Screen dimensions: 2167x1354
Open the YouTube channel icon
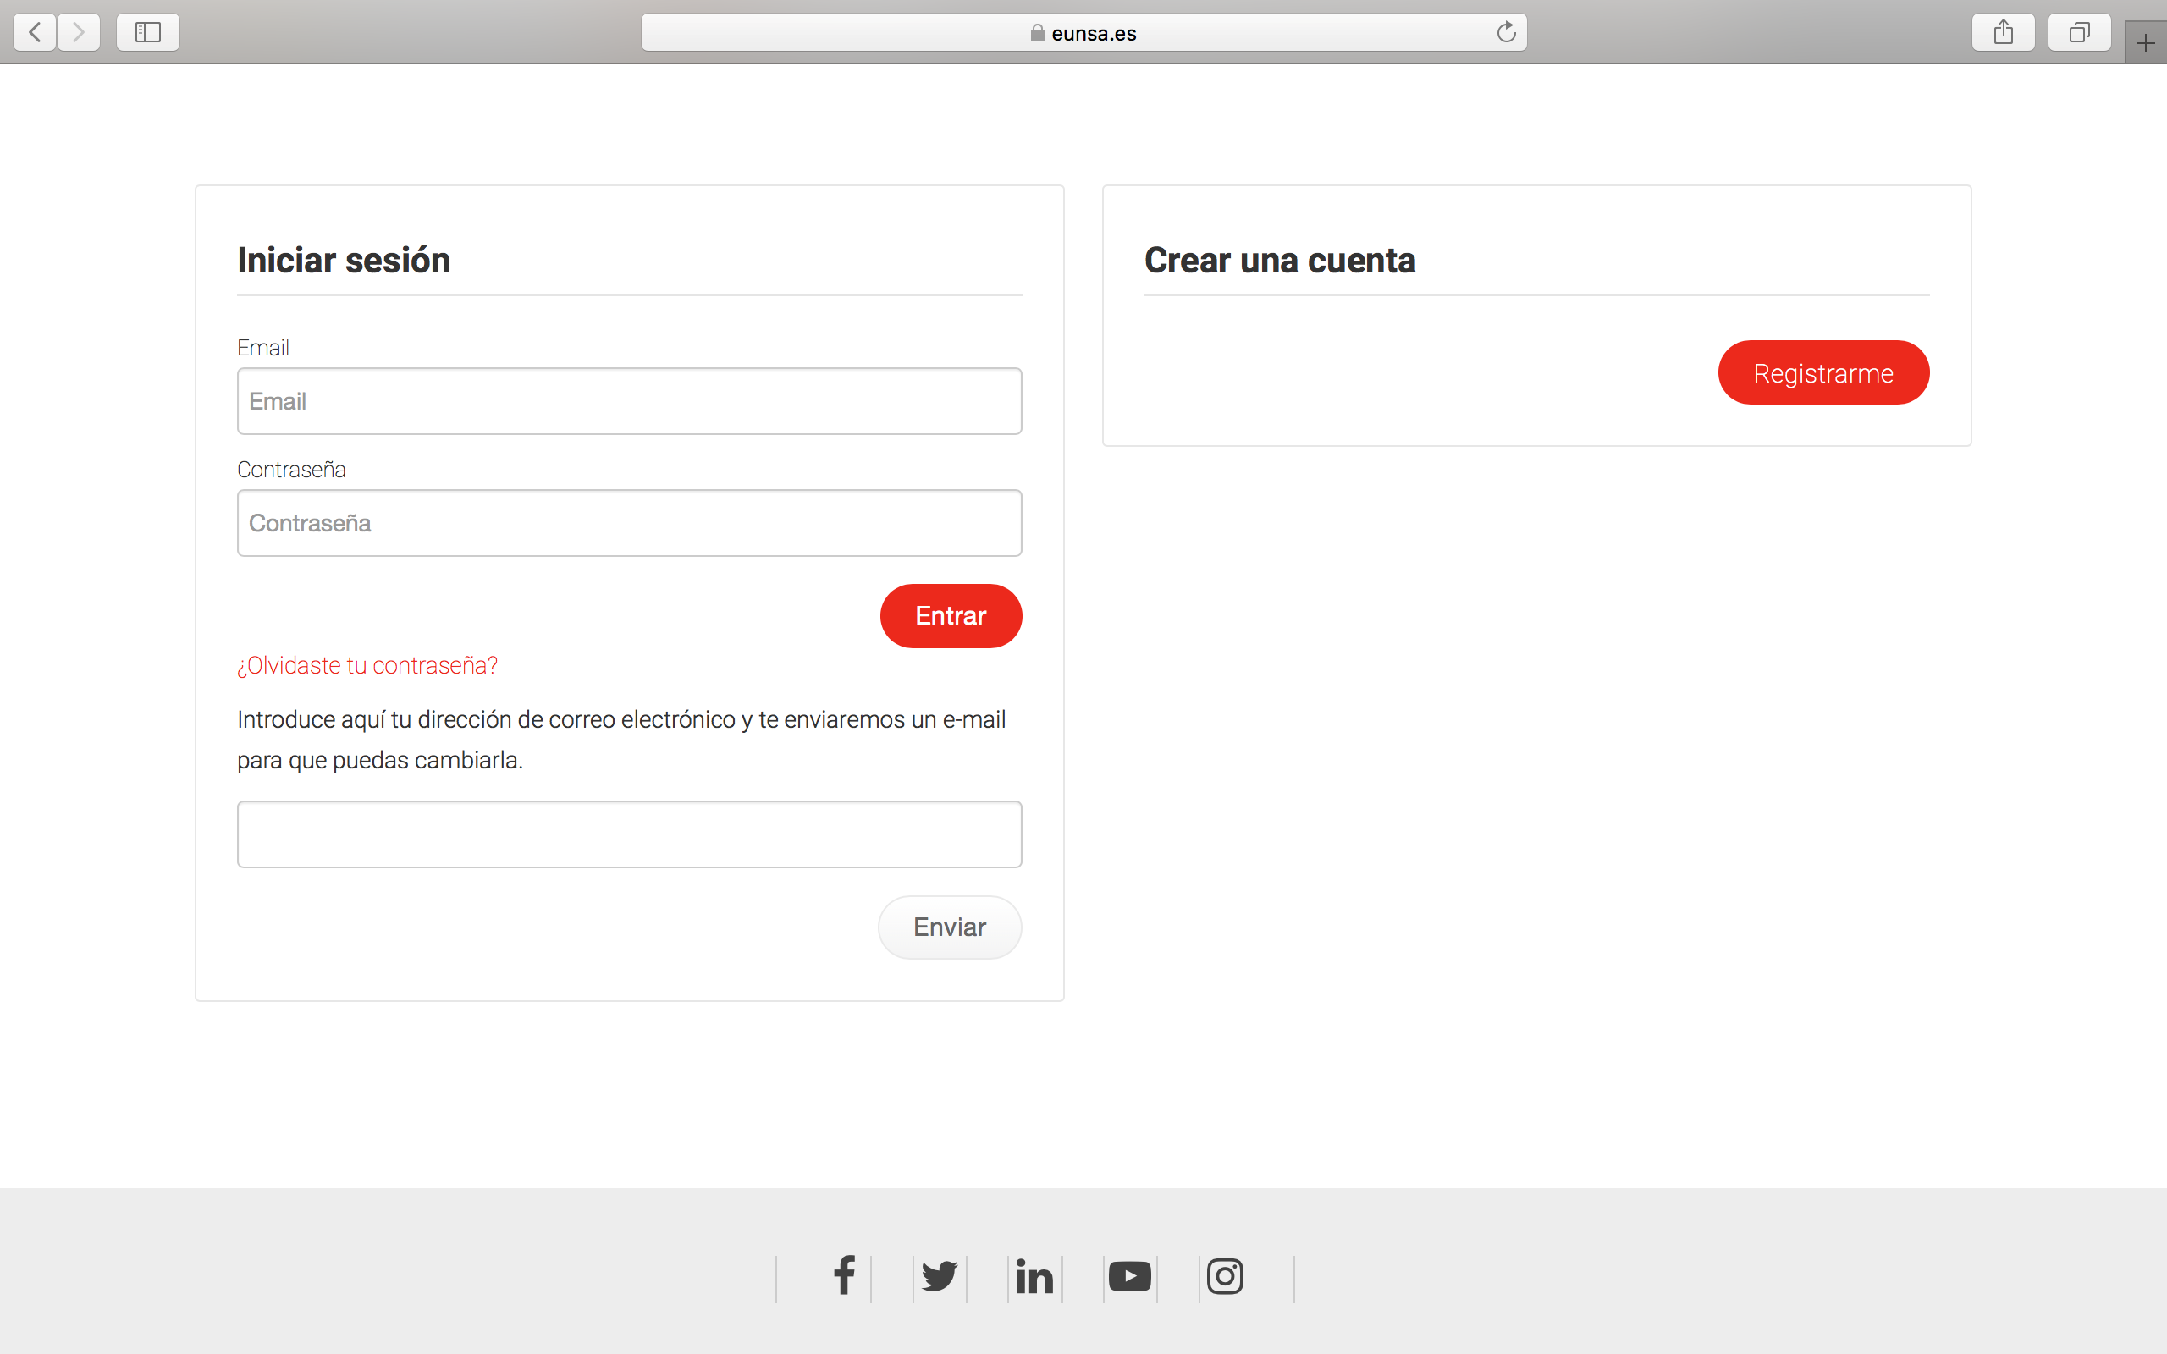[x=1129, y=1276]
